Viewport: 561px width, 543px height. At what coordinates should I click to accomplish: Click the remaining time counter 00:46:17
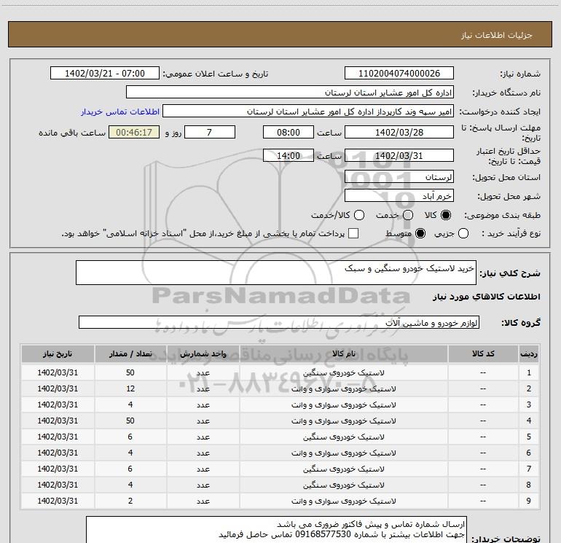point(134,132)
